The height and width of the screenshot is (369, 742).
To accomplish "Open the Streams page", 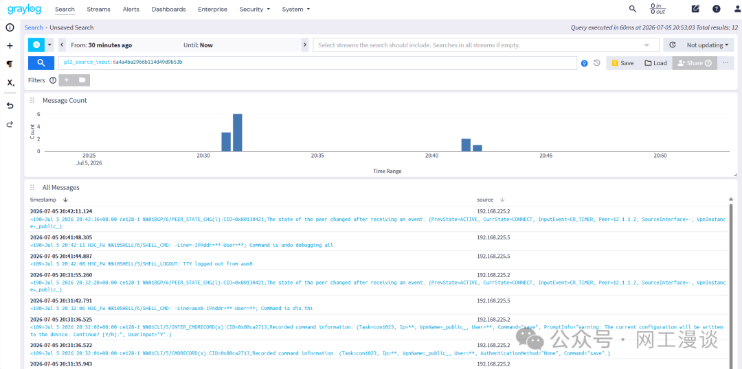I will (99, 9).
